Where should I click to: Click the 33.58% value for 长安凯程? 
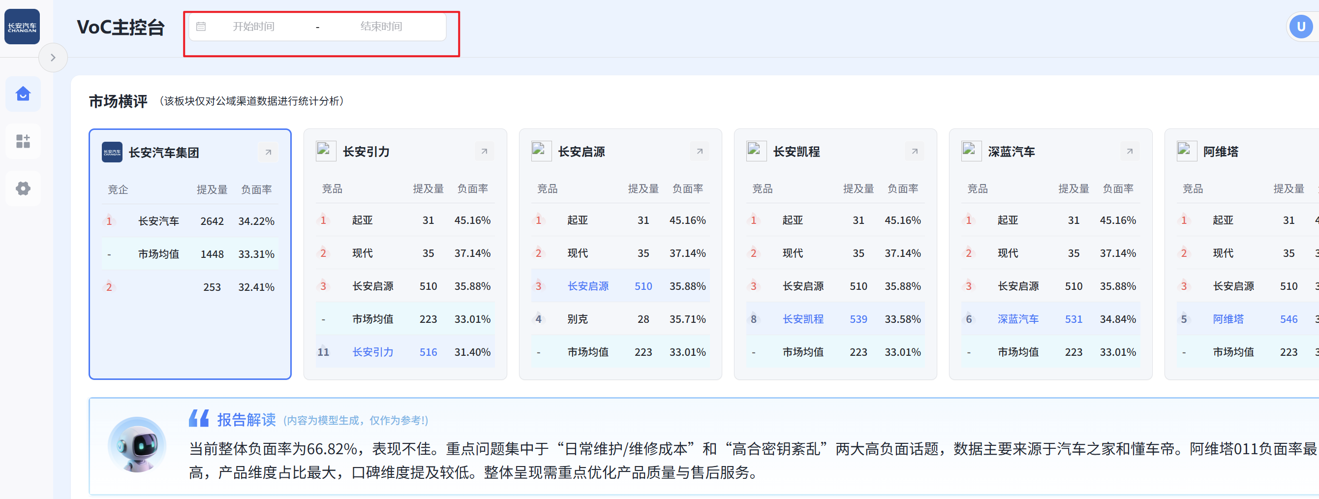pos(902,319)
